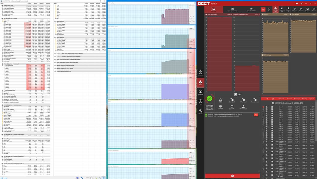
Task: Click the Total CPU Usage graph header
Action: pos(219,15)
